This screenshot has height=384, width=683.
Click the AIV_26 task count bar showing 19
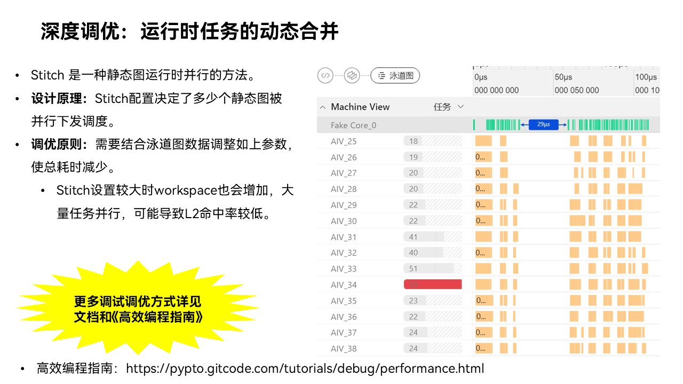(433, 157)
